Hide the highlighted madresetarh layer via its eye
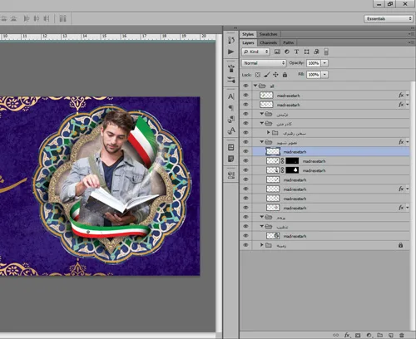 [x=245, y=151]
